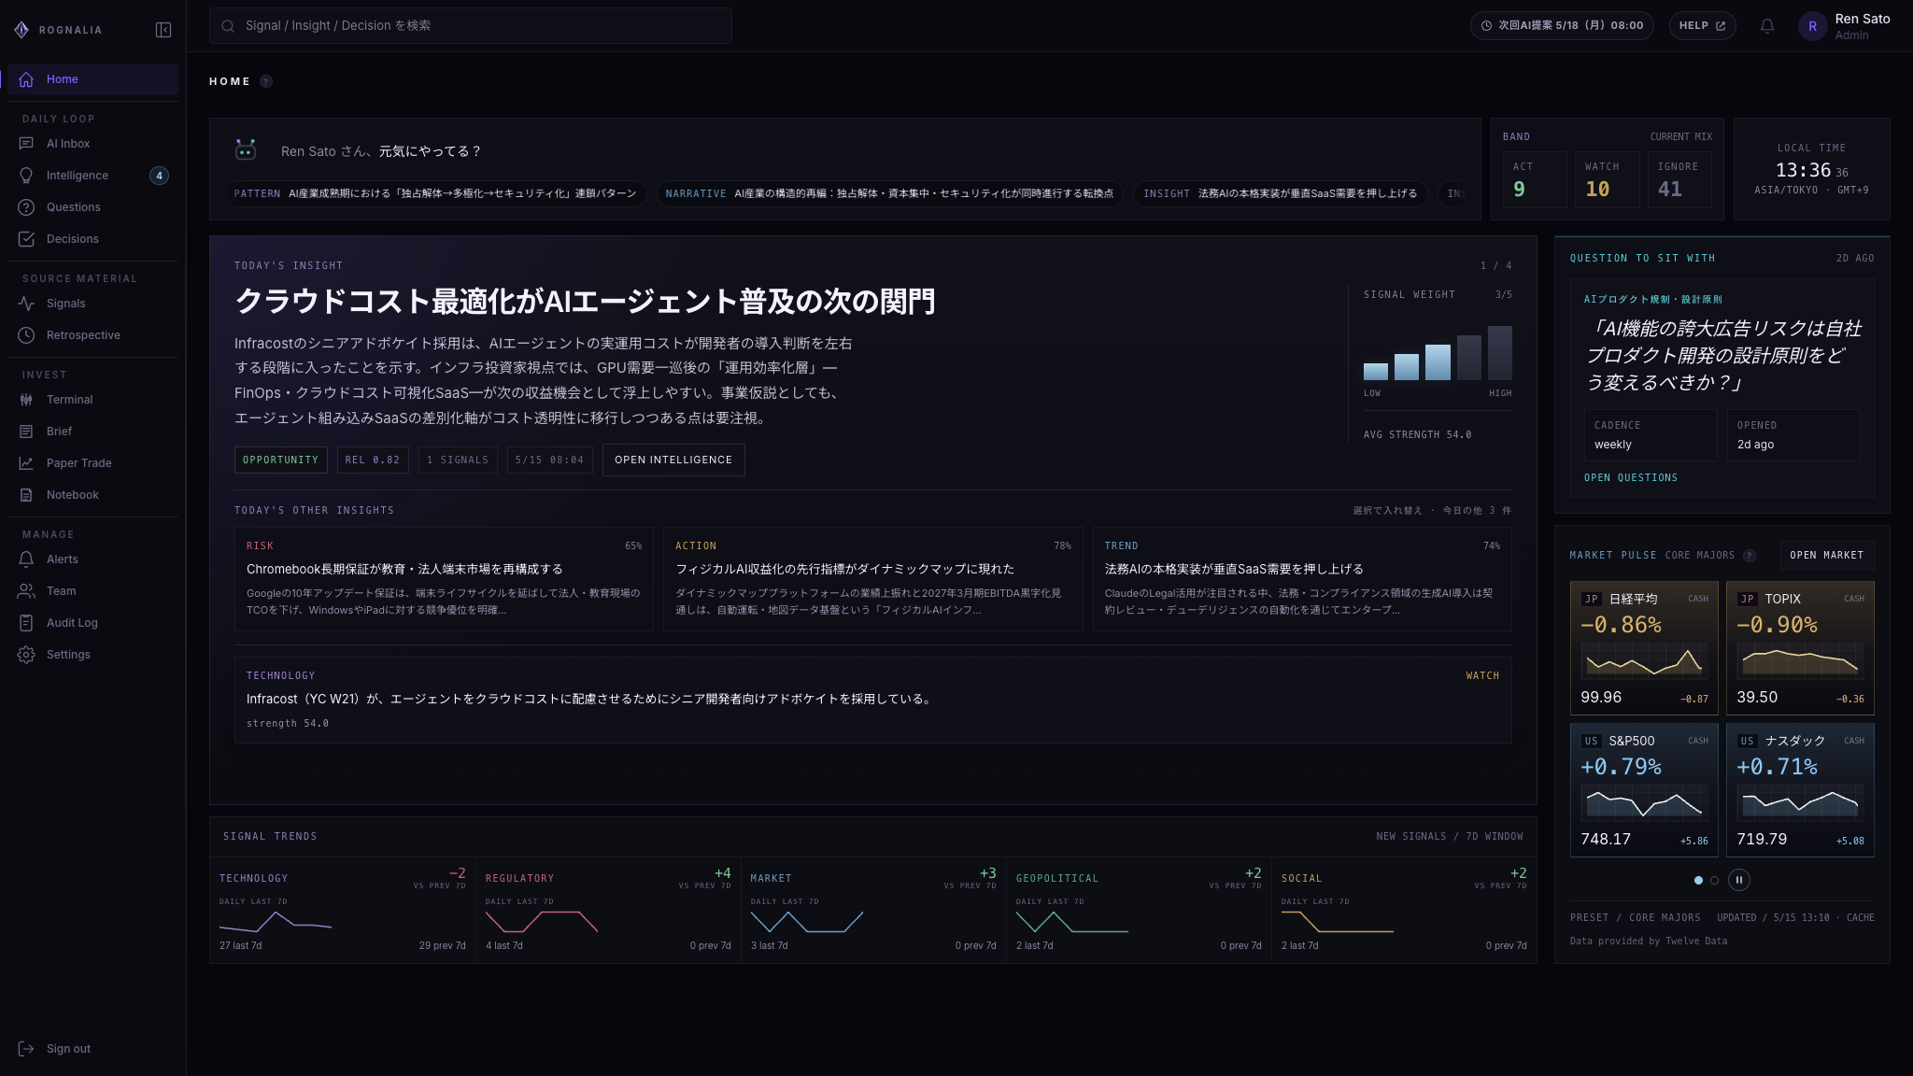Image resolution: width=1913 pixels, height=1076 pixels.
Task: Open the ナスダック market card
Action: tap(1800, 790)
